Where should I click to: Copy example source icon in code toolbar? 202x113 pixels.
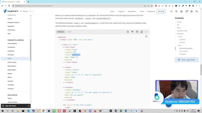pos(142,32)
